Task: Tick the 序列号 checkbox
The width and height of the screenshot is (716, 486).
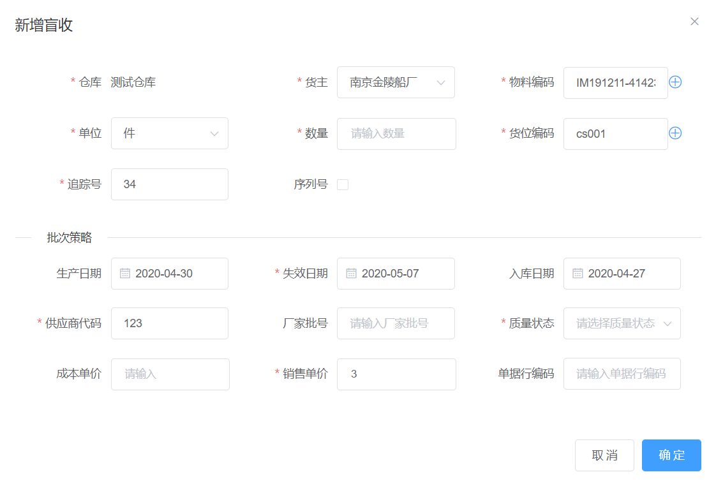Action: [x=343, y=184]
